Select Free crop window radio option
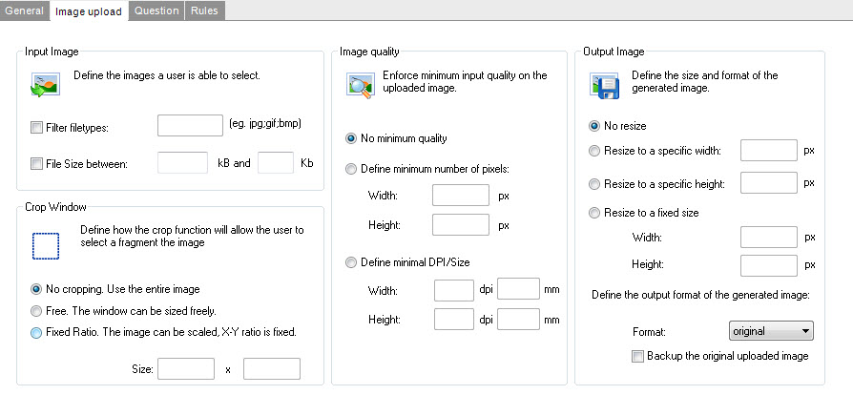Viewport: 853px width, 395px height. click(37, 311)
